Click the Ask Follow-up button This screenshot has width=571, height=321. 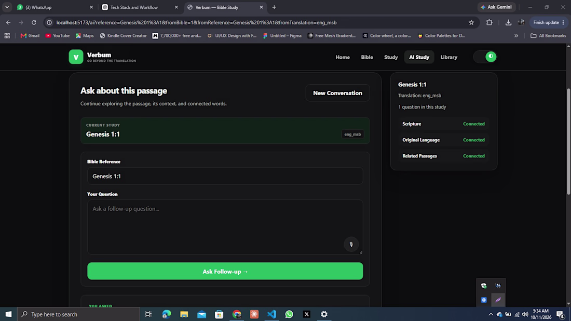click(225, 272)
